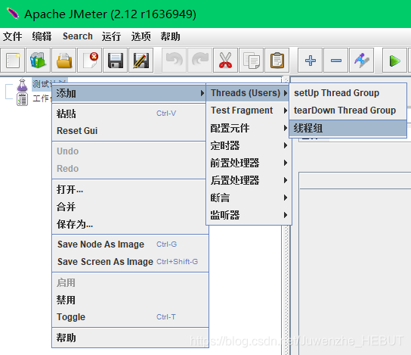
Task: Select 线程组 from the submenu
Action: pos(348,128)
